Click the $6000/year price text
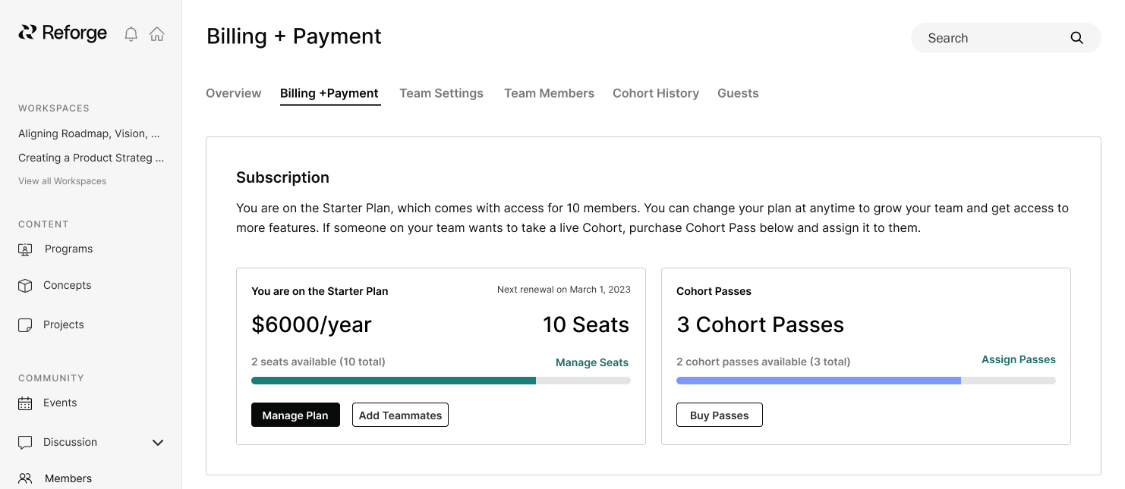The width and height of the screenshot is (1125, 489). (311, 325)
